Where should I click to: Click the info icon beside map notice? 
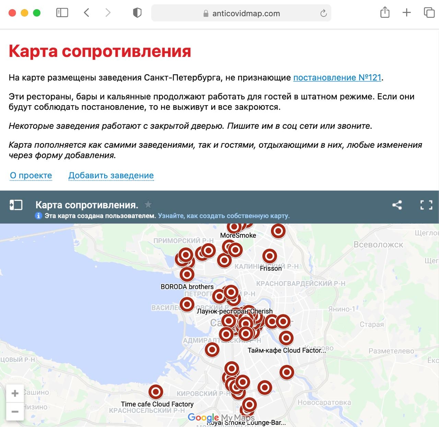[38, 216]
